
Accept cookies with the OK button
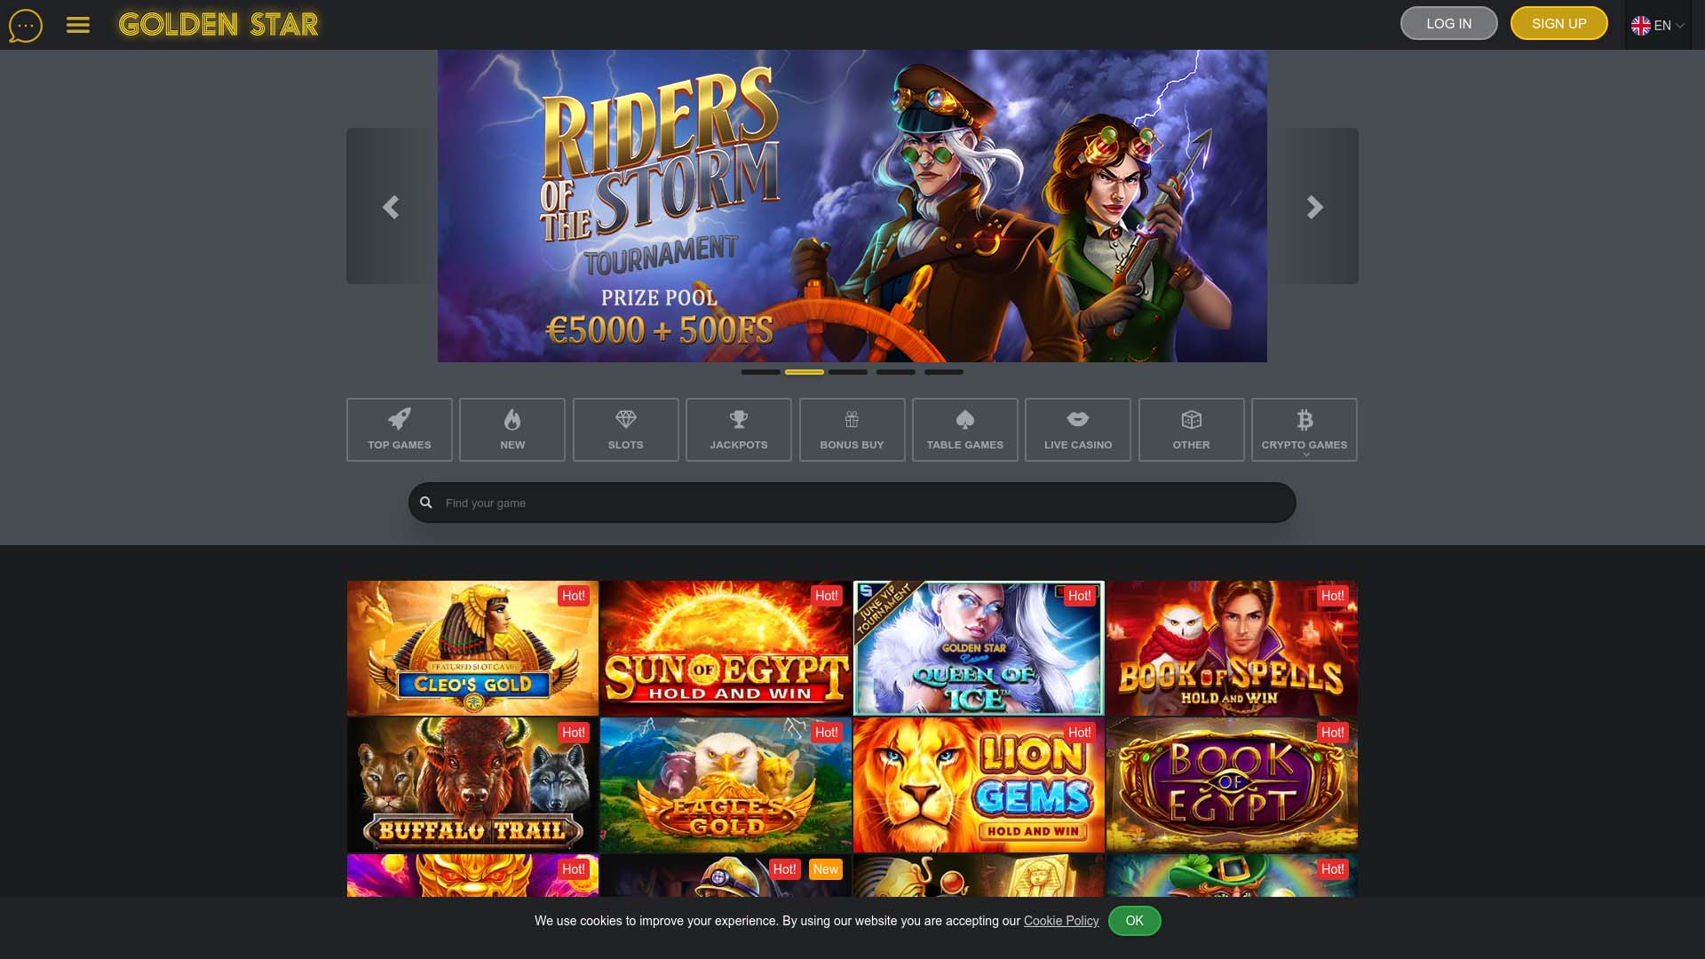(1134, 921)
